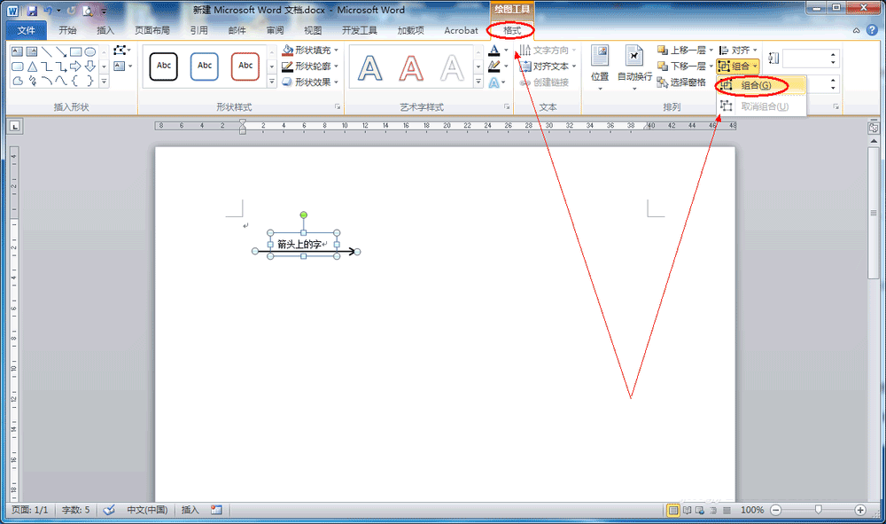Click the proofing check icon in status bar

click(109, 511)
